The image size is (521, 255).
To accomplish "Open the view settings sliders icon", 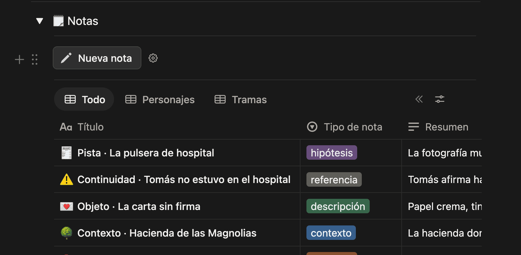I will (440, 99).
